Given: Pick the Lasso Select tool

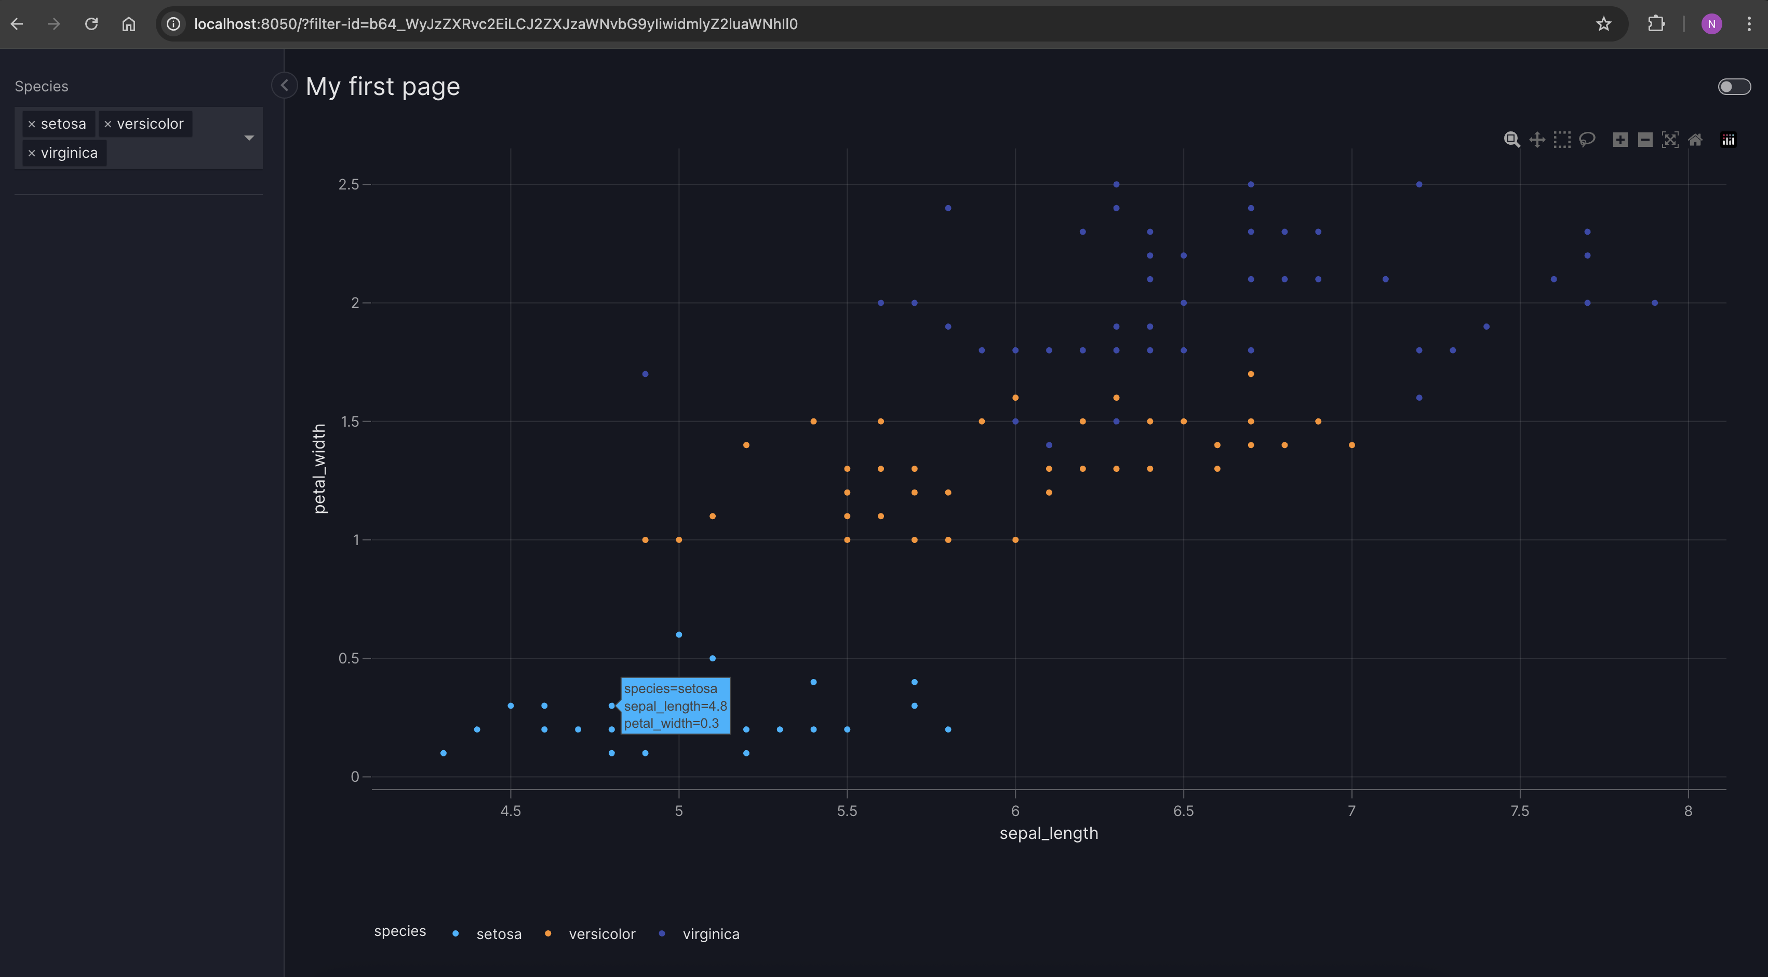Looking at the screenshot, I should (x=1587, y=140).
